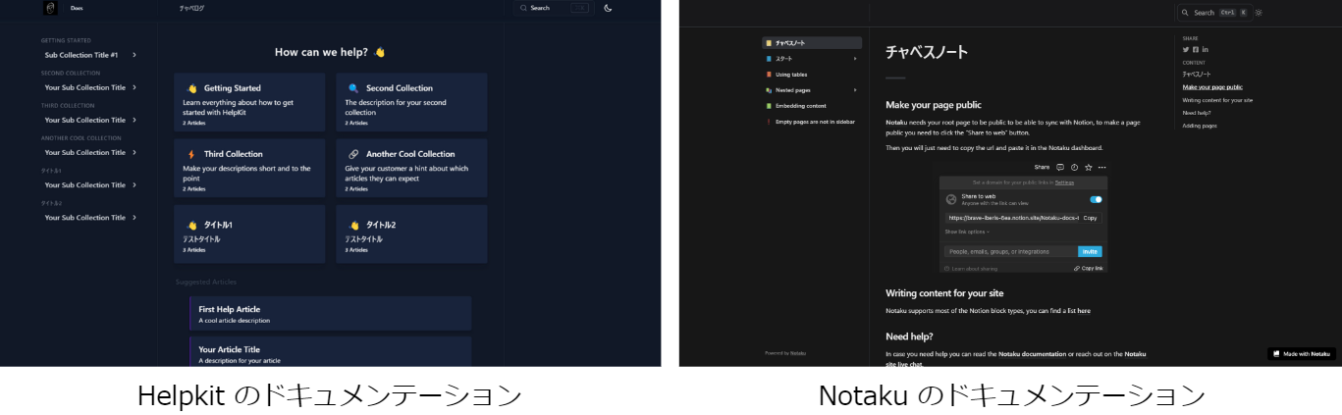Viewport: 1342px width, 415px height.
Task: Click the red page icon beside Using tables
Action: click(x=769, y=75)
